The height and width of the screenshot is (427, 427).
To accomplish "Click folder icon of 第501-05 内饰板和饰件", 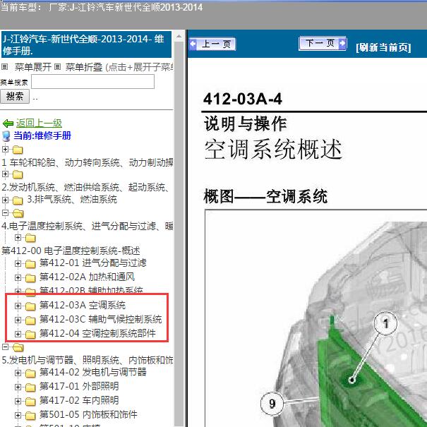I will (30, 416).
